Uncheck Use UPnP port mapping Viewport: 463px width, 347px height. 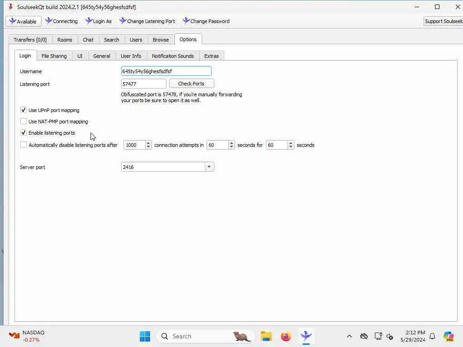[x=24, y=110]
